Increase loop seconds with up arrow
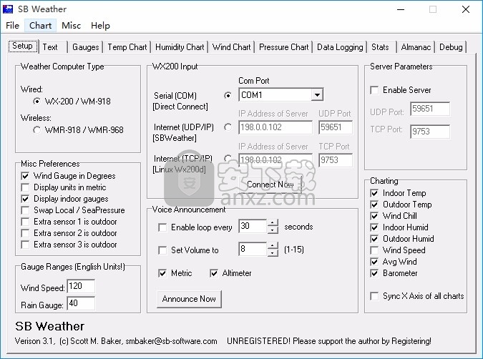This screenshot has width=483, height=359. [x=273, y=222]
